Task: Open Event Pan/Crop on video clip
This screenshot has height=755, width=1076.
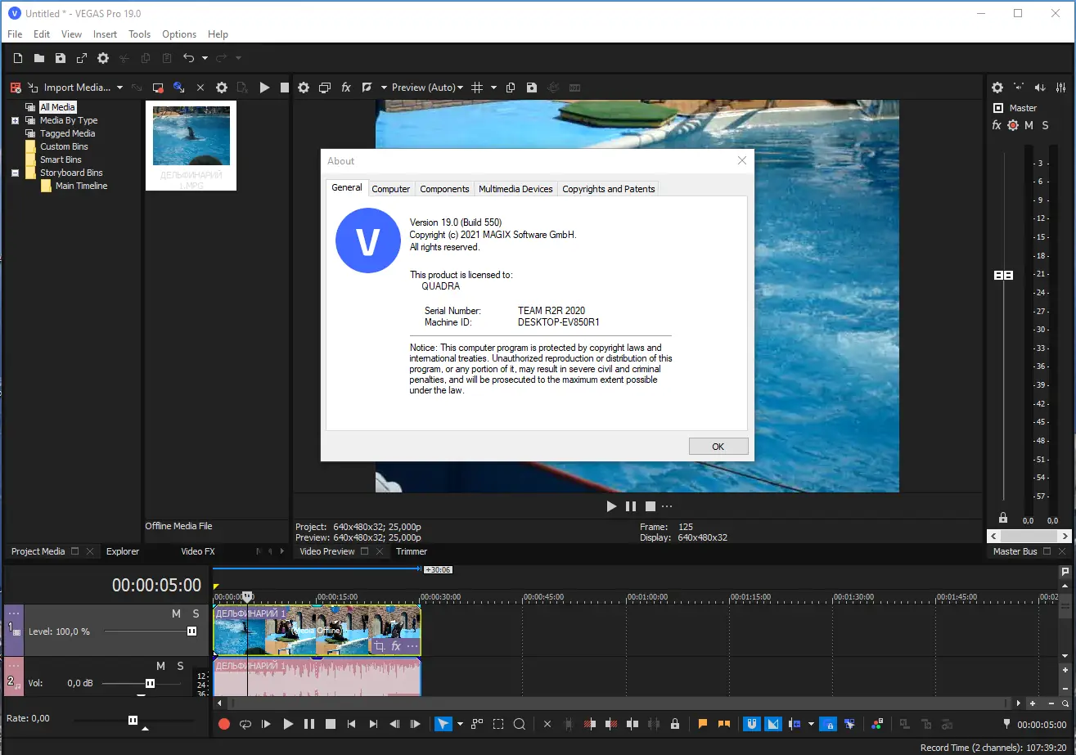Action: [x=379, y=646]
